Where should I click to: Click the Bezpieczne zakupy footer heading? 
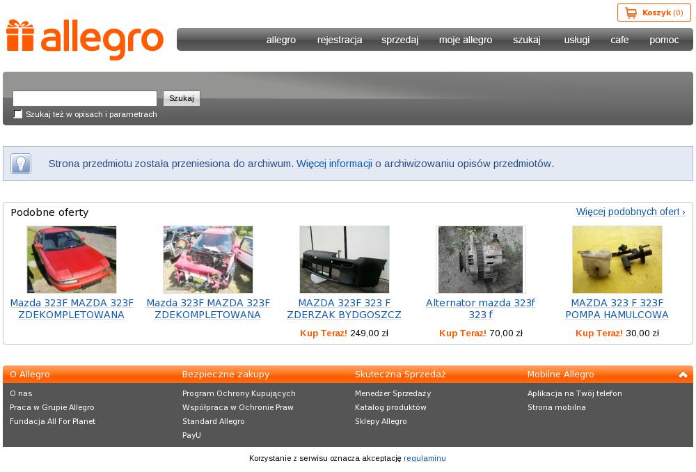pyautogui.click(x=226, y=375)
